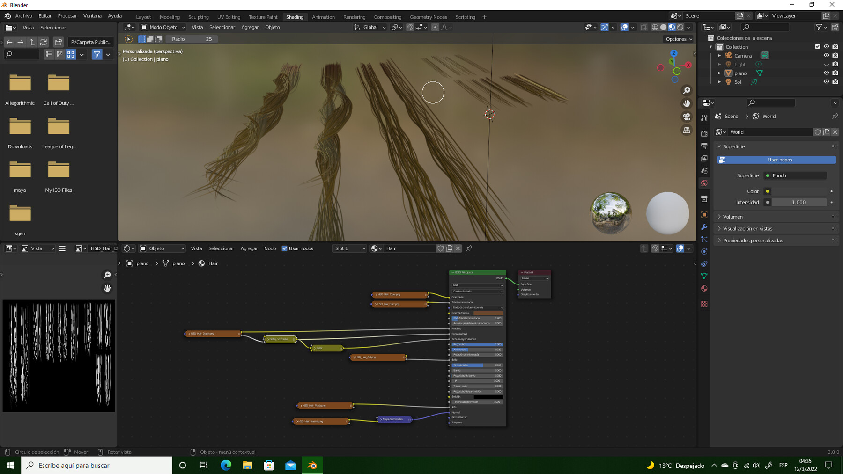Switch to orthographic grid view icon
This screenshot has height=474, width=843.
(687, 130)
